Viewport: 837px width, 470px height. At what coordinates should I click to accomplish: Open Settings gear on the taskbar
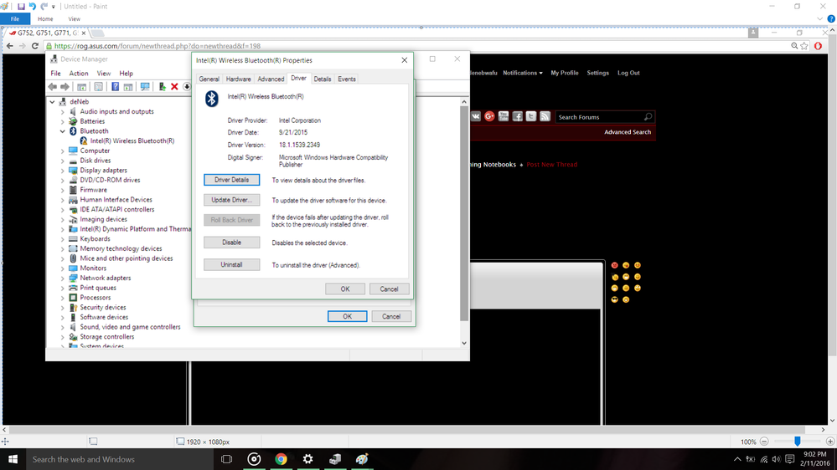(308, 459)
